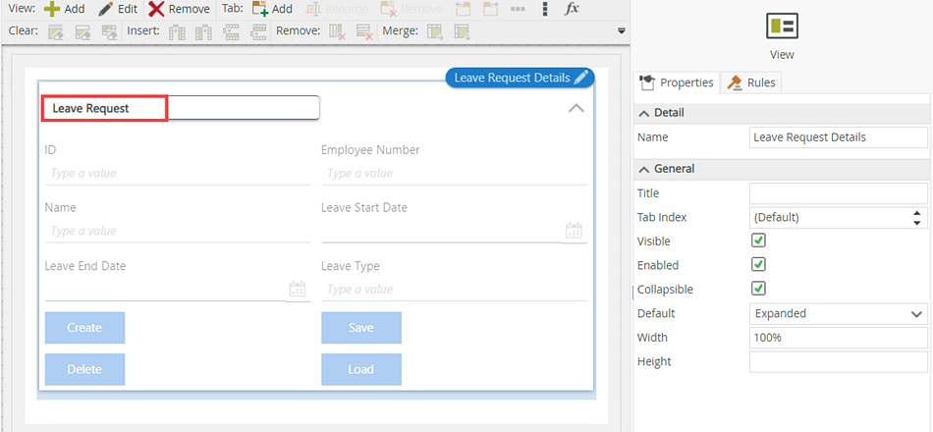Click the horizontal dots icon in toolbar
Image resolution: width=933 pixels, height=432 pixels.
coord(518,9)
